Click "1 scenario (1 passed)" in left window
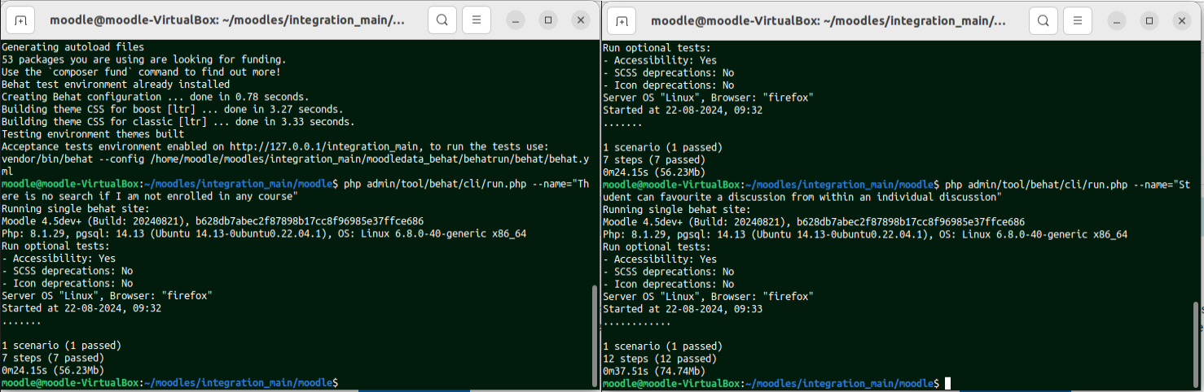 pyautogui.click(x=61, y=345)
